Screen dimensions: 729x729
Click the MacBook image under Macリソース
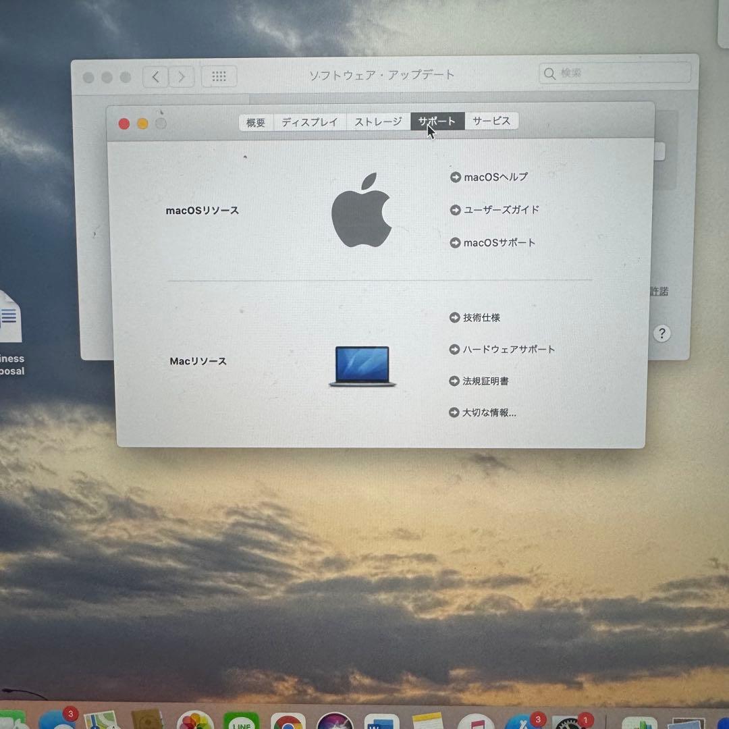click(x=361, y=368)
